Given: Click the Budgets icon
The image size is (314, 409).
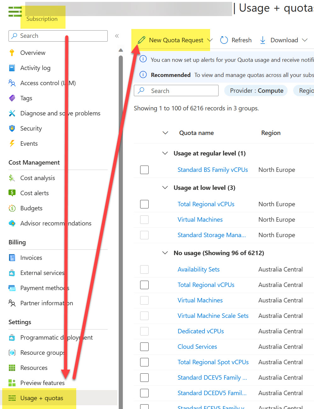Looking at the screenshot, I should click(x=12, y=208).
